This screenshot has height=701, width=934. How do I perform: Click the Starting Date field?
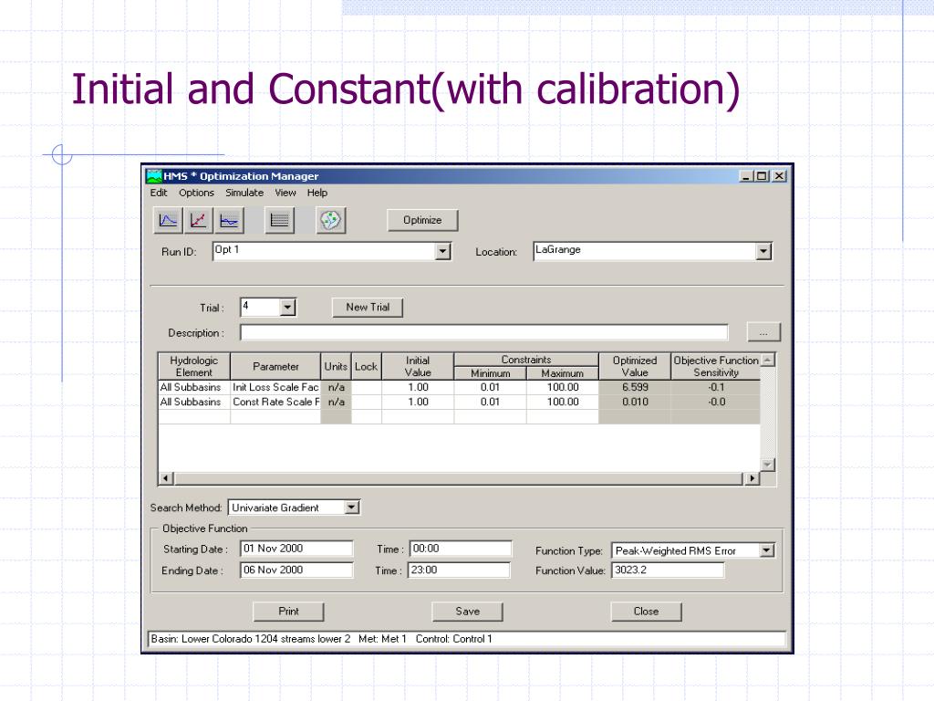(x=296, y=549)
